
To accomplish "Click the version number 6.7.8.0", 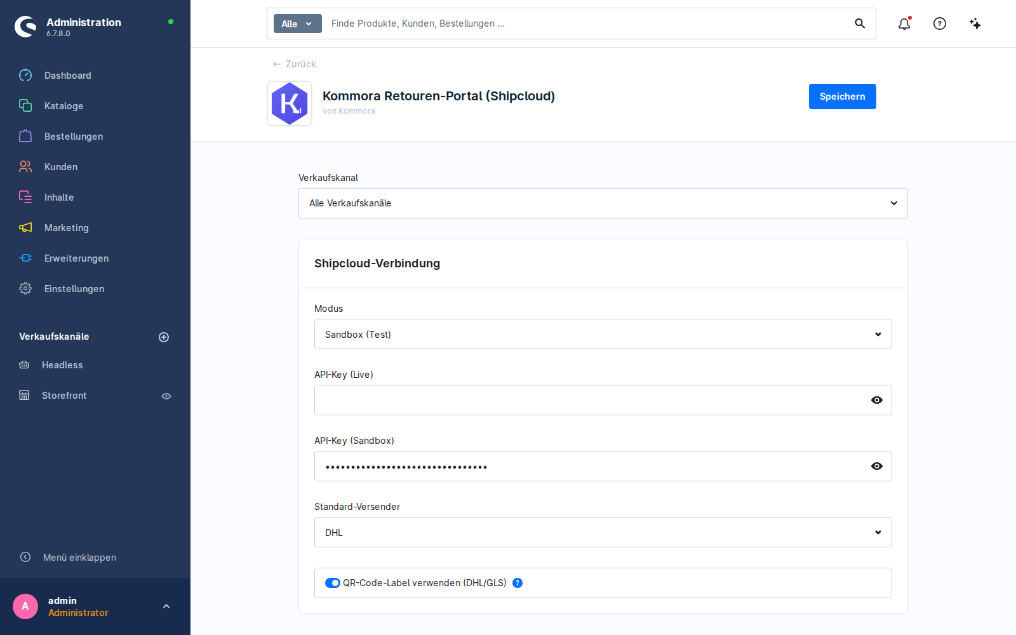I will click(x=58, y=34).
